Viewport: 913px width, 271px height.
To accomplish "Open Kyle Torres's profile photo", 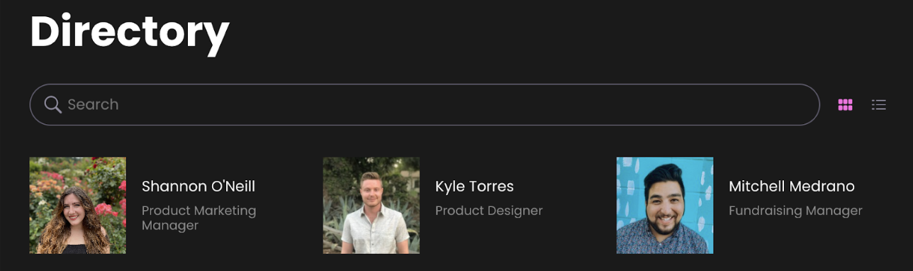I will 371,206.
